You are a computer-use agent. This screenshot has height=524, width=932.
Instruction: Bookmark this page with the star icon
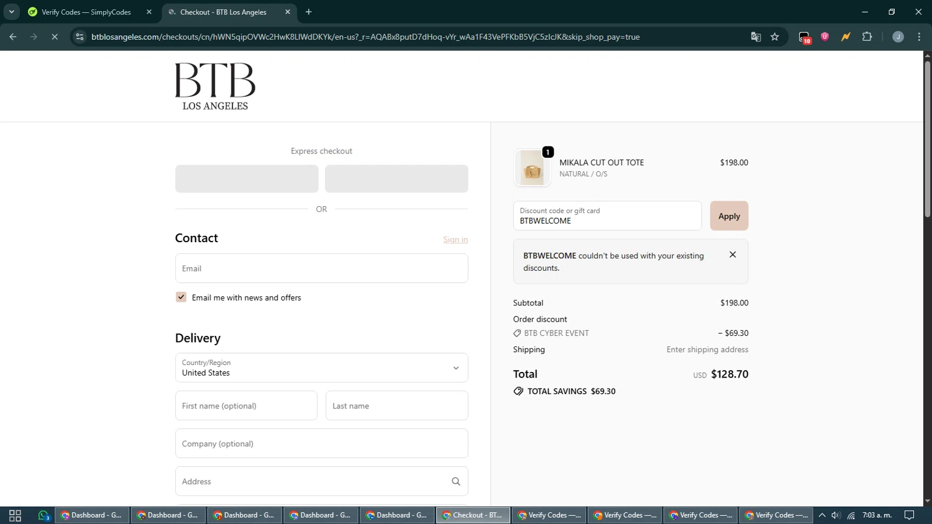(x=775, y=37)
